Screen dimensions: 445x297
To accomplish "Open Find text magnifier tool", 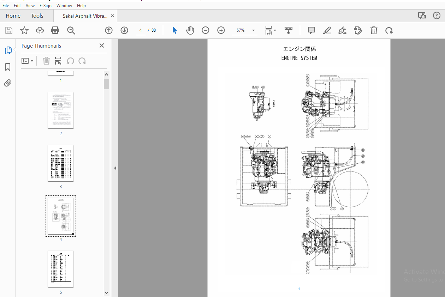I will [71, 30].
